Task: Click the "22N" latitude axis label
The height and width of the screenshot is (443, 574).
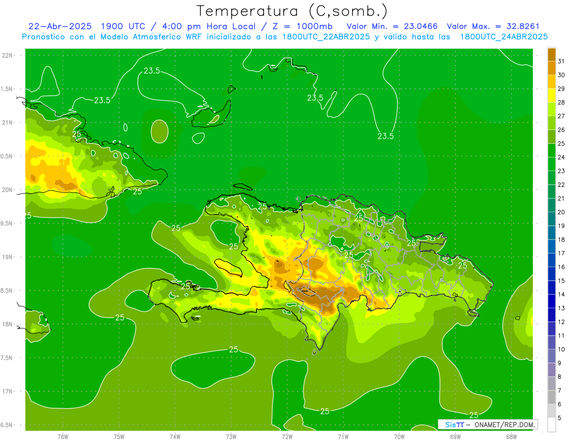Action: (7, 55)
